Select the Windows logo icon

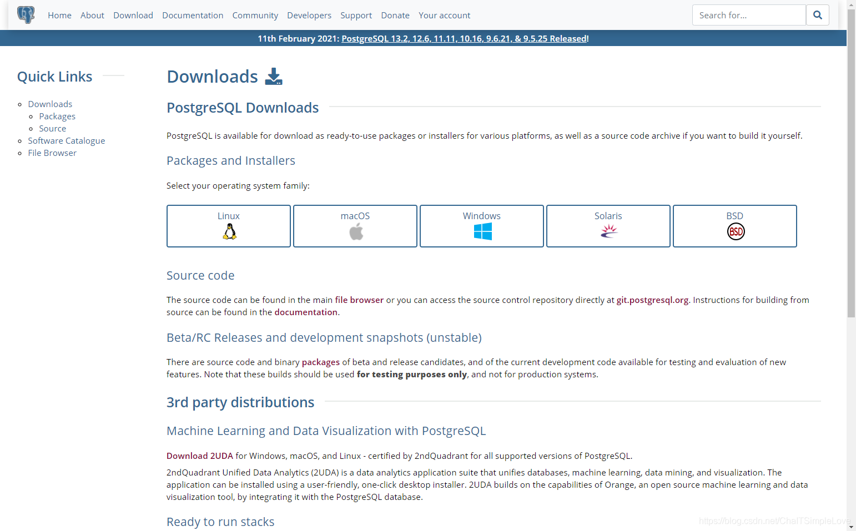[482, 231]
